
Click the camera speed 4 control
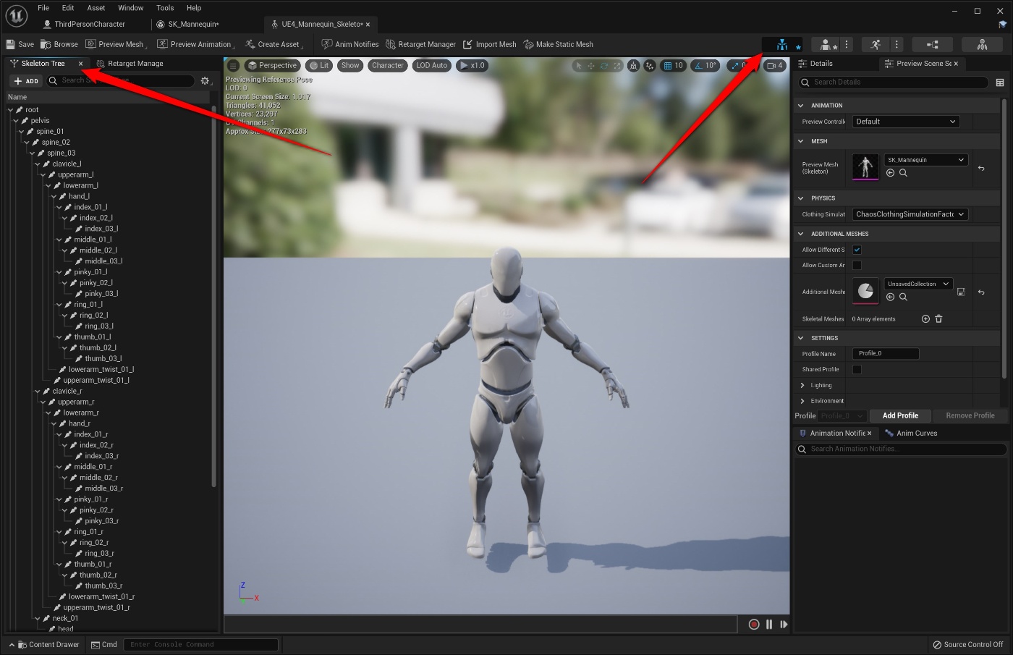click(x=773, y=65)
